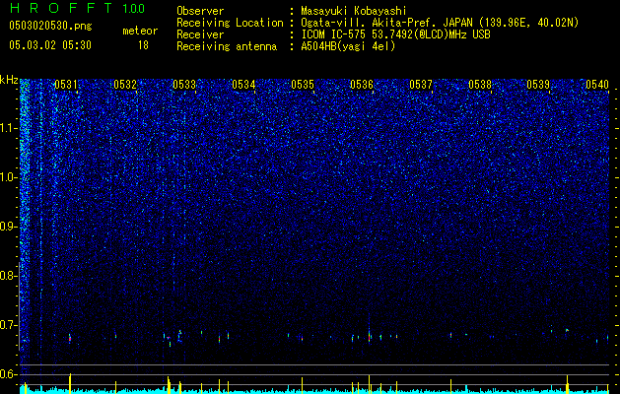Click the HROFFT 1.0.0 title text
This screenshot has width=620, height=394.
77,8
